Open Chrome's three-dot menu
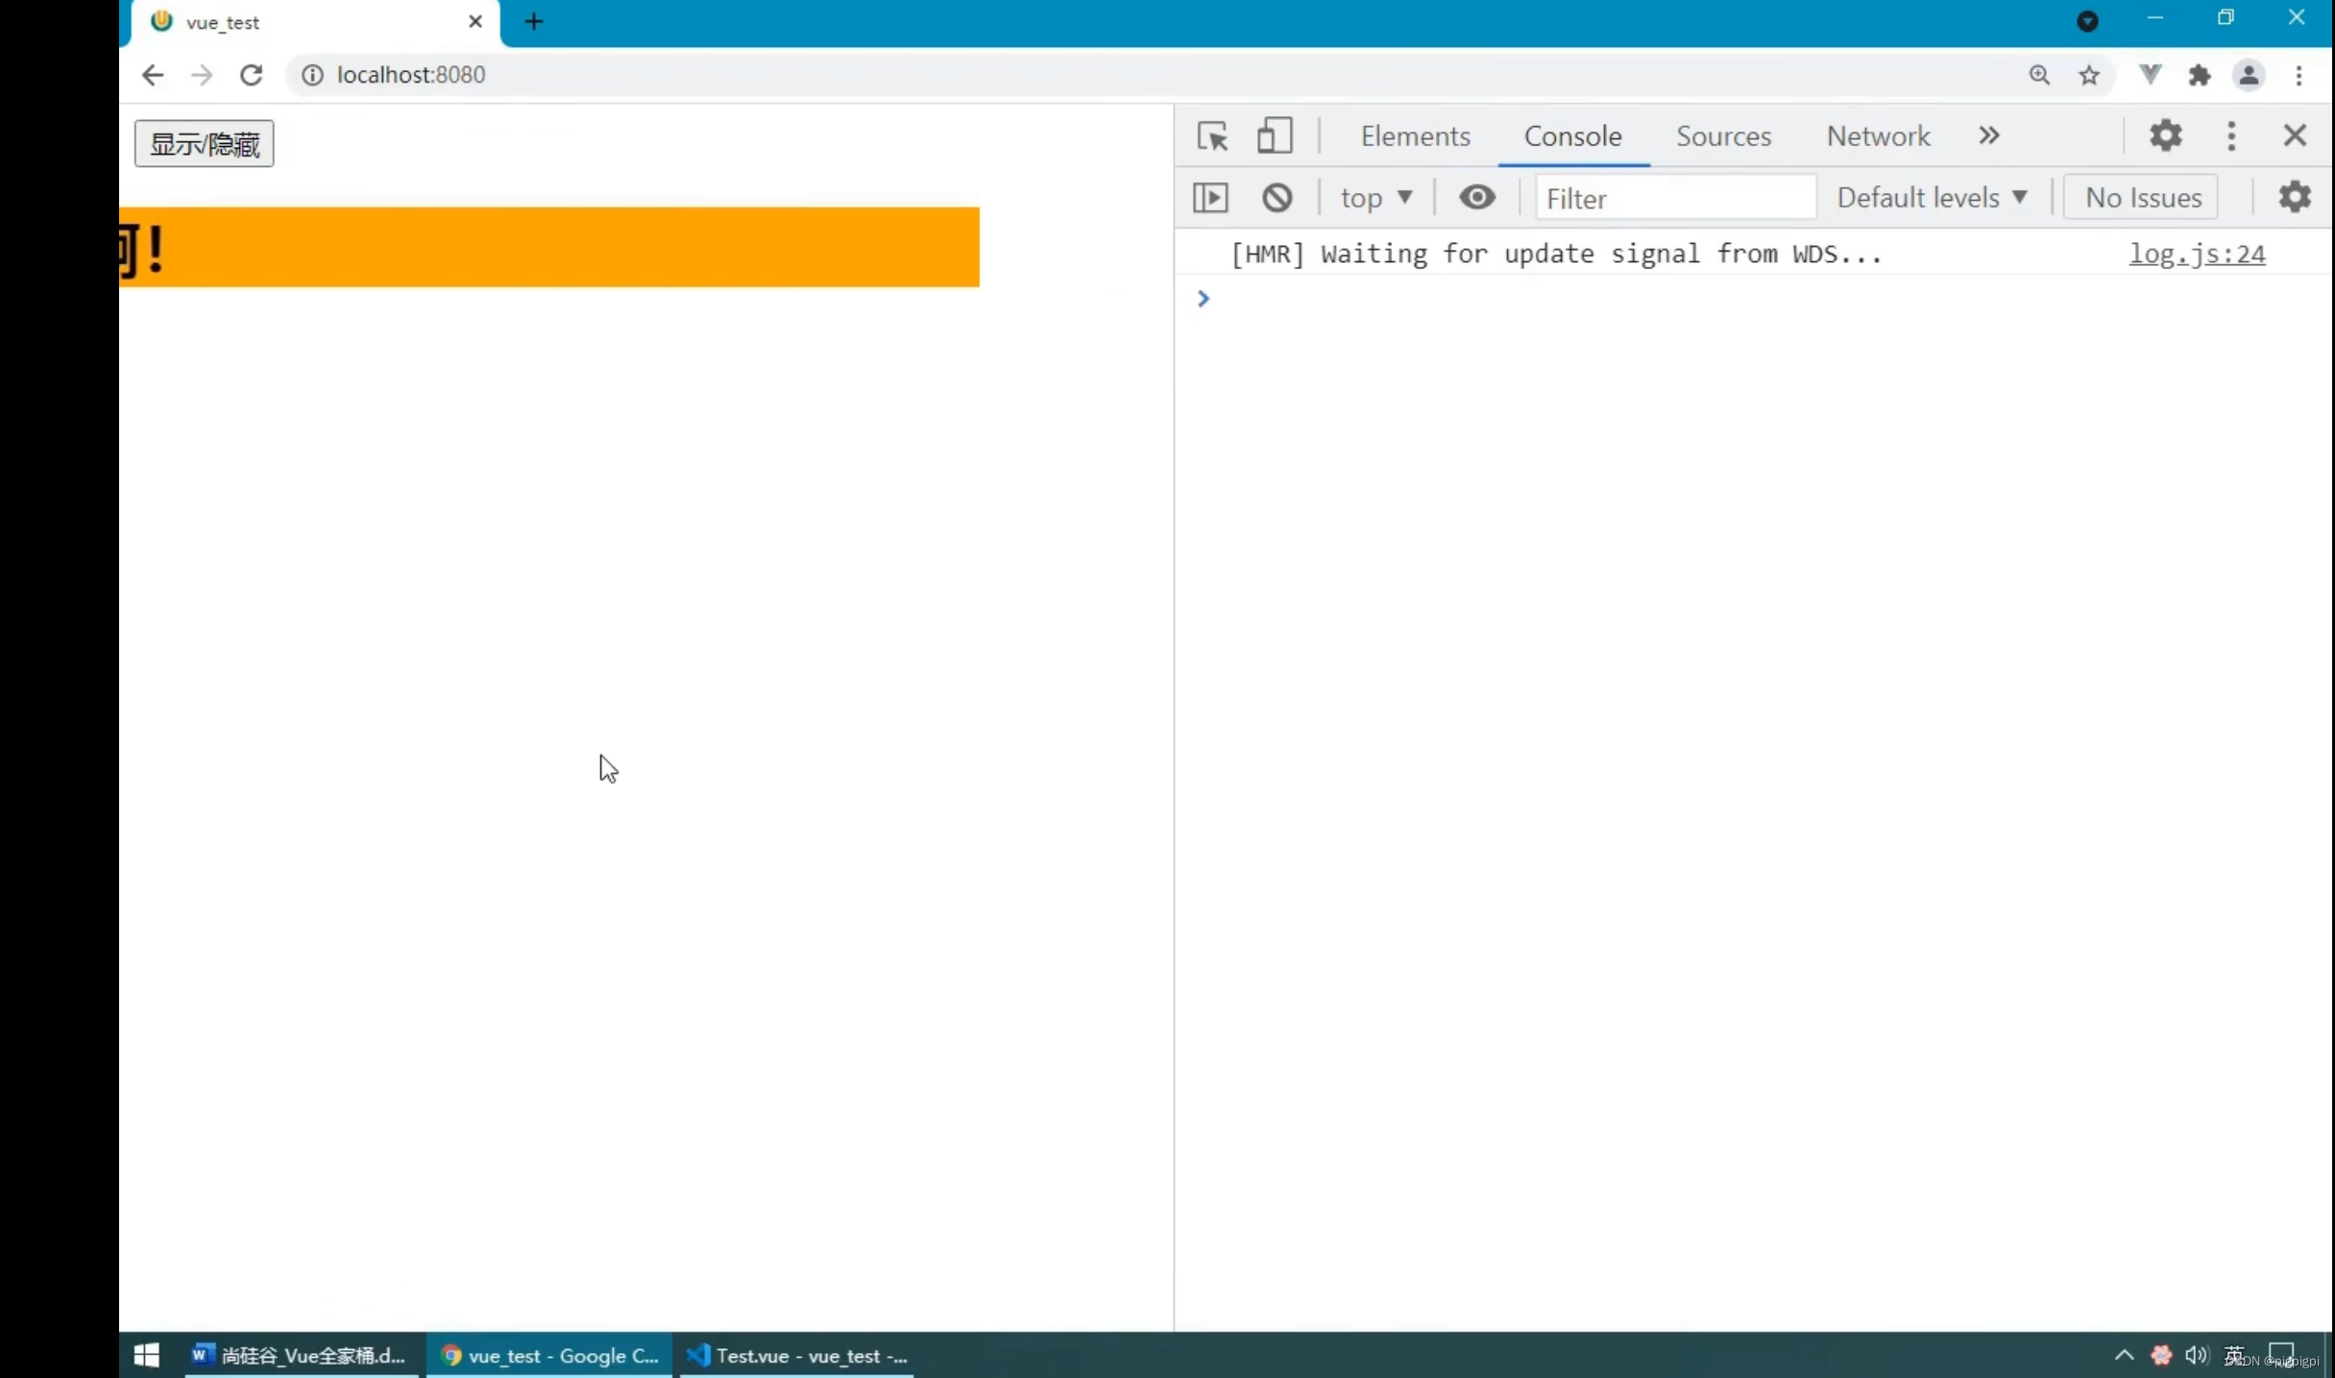This screenshot has height=1378, width=2335. coord(2299,75)
